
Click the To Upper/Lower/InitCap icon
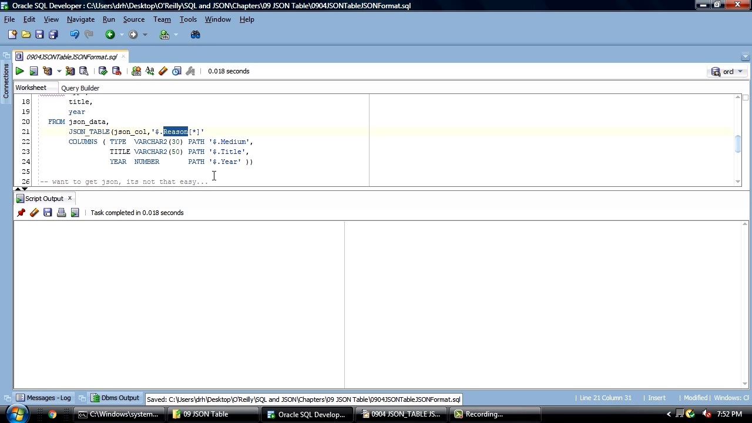click(150, 71)
